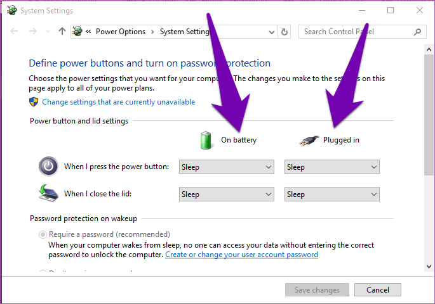The width and height of the screenshot is (435, 304).
Task: Click the power plug icon
Action: (x=309, y=141)
